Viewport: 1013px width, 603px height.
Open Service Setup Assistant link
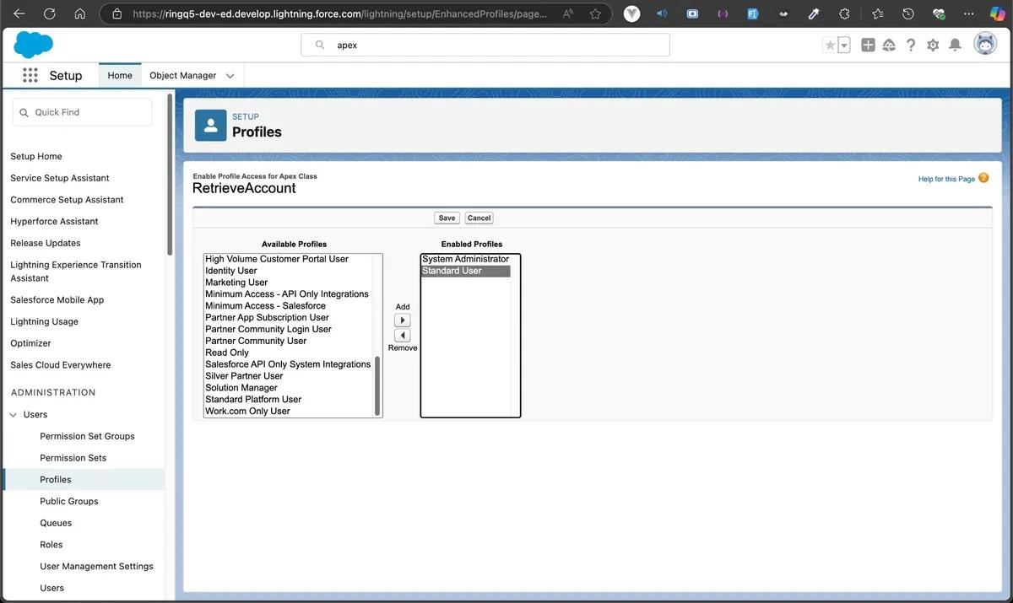tap(60, 178)
